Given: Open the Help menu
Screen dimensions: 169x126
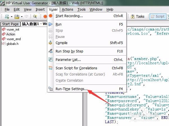Looking at the screenshot, I should (110, 10).
